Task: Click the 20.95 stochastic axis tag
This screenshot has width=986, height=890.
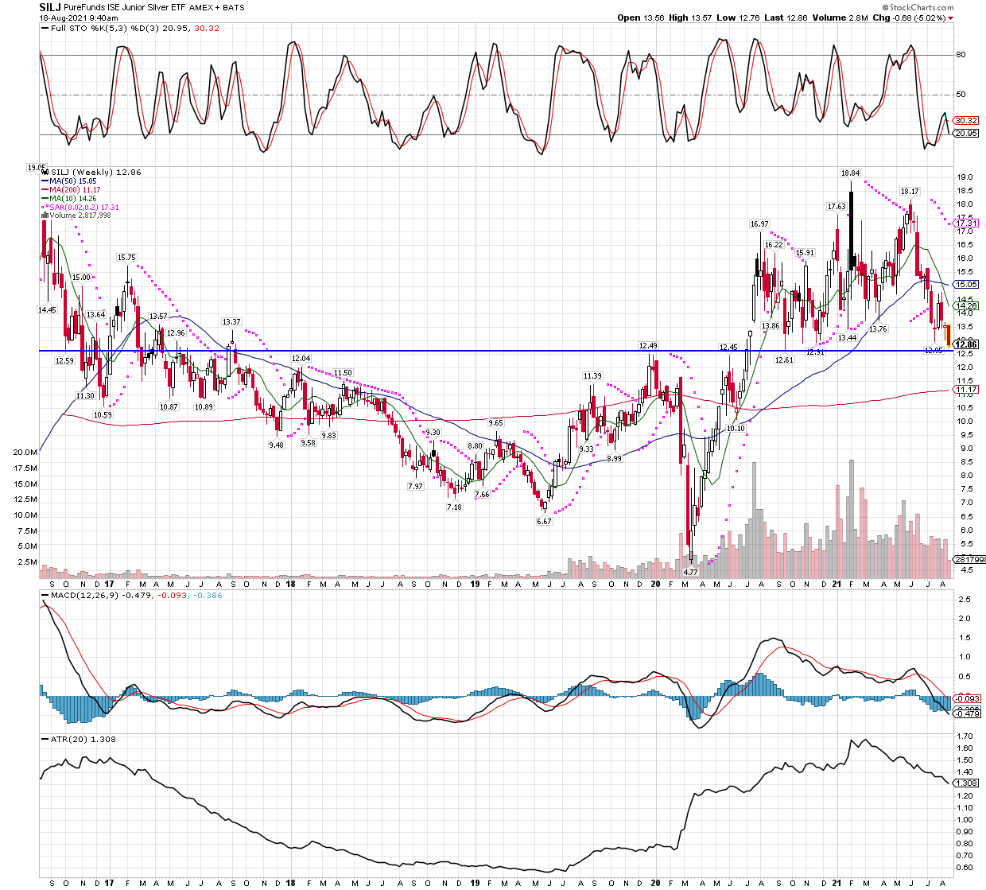Action: [965, 134]
